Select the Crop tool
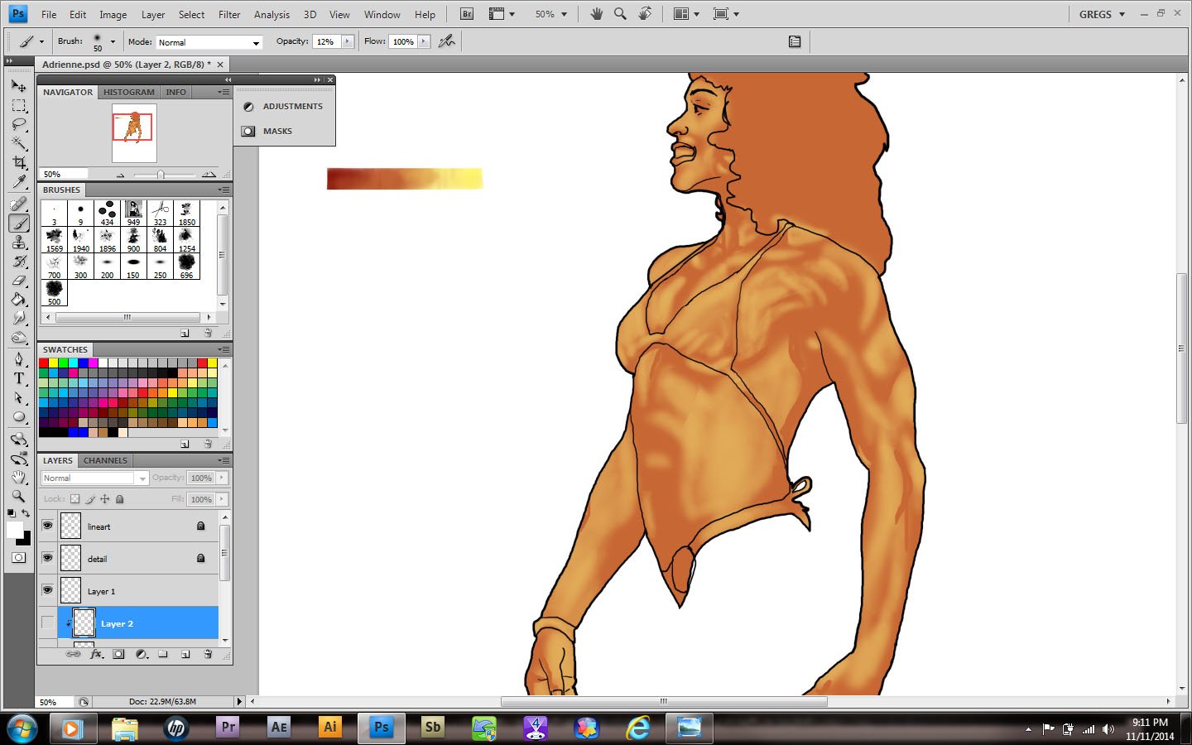 [x=19, y=162]
